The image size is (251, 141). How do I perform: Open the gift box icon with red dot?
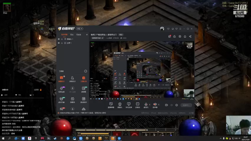(169, 36)
